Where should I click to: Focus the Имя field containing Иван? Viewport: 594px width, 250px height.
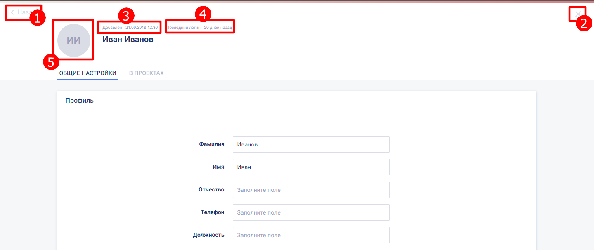pos(311,167)
